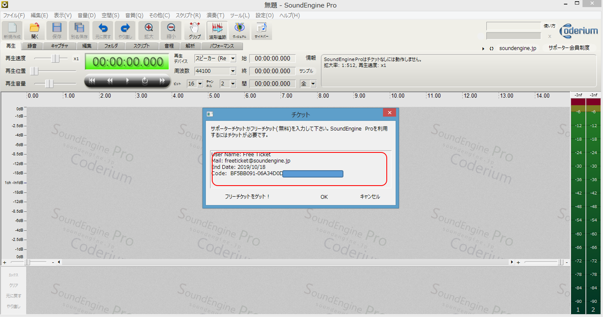Image resolution: width=603 pixels, height=317 pixels.
Task: Start playback with the play arrow
Action: (x=128, y=80)
